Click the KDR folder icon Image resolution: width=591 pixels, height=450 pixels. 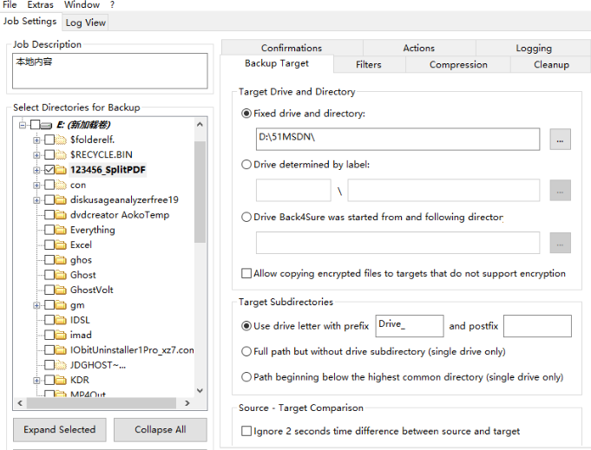click(x=61, y=380)
